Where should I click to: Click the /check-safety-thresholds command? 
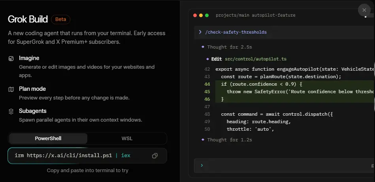click(236, 32)
